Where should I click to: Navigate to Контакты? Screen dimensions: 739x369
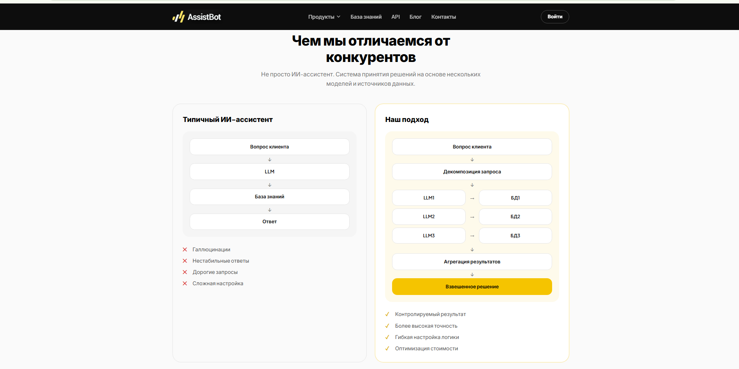pos(443,17)
